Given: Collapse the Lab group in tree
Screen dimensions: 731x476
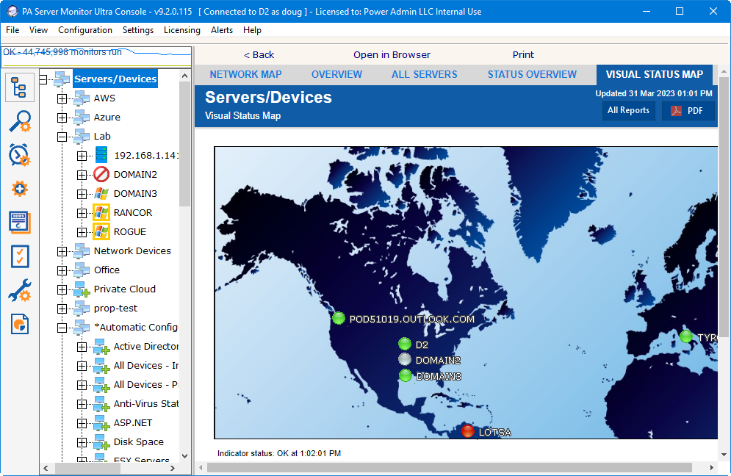Looking at the screenshot, I should [x=62, y=137].
